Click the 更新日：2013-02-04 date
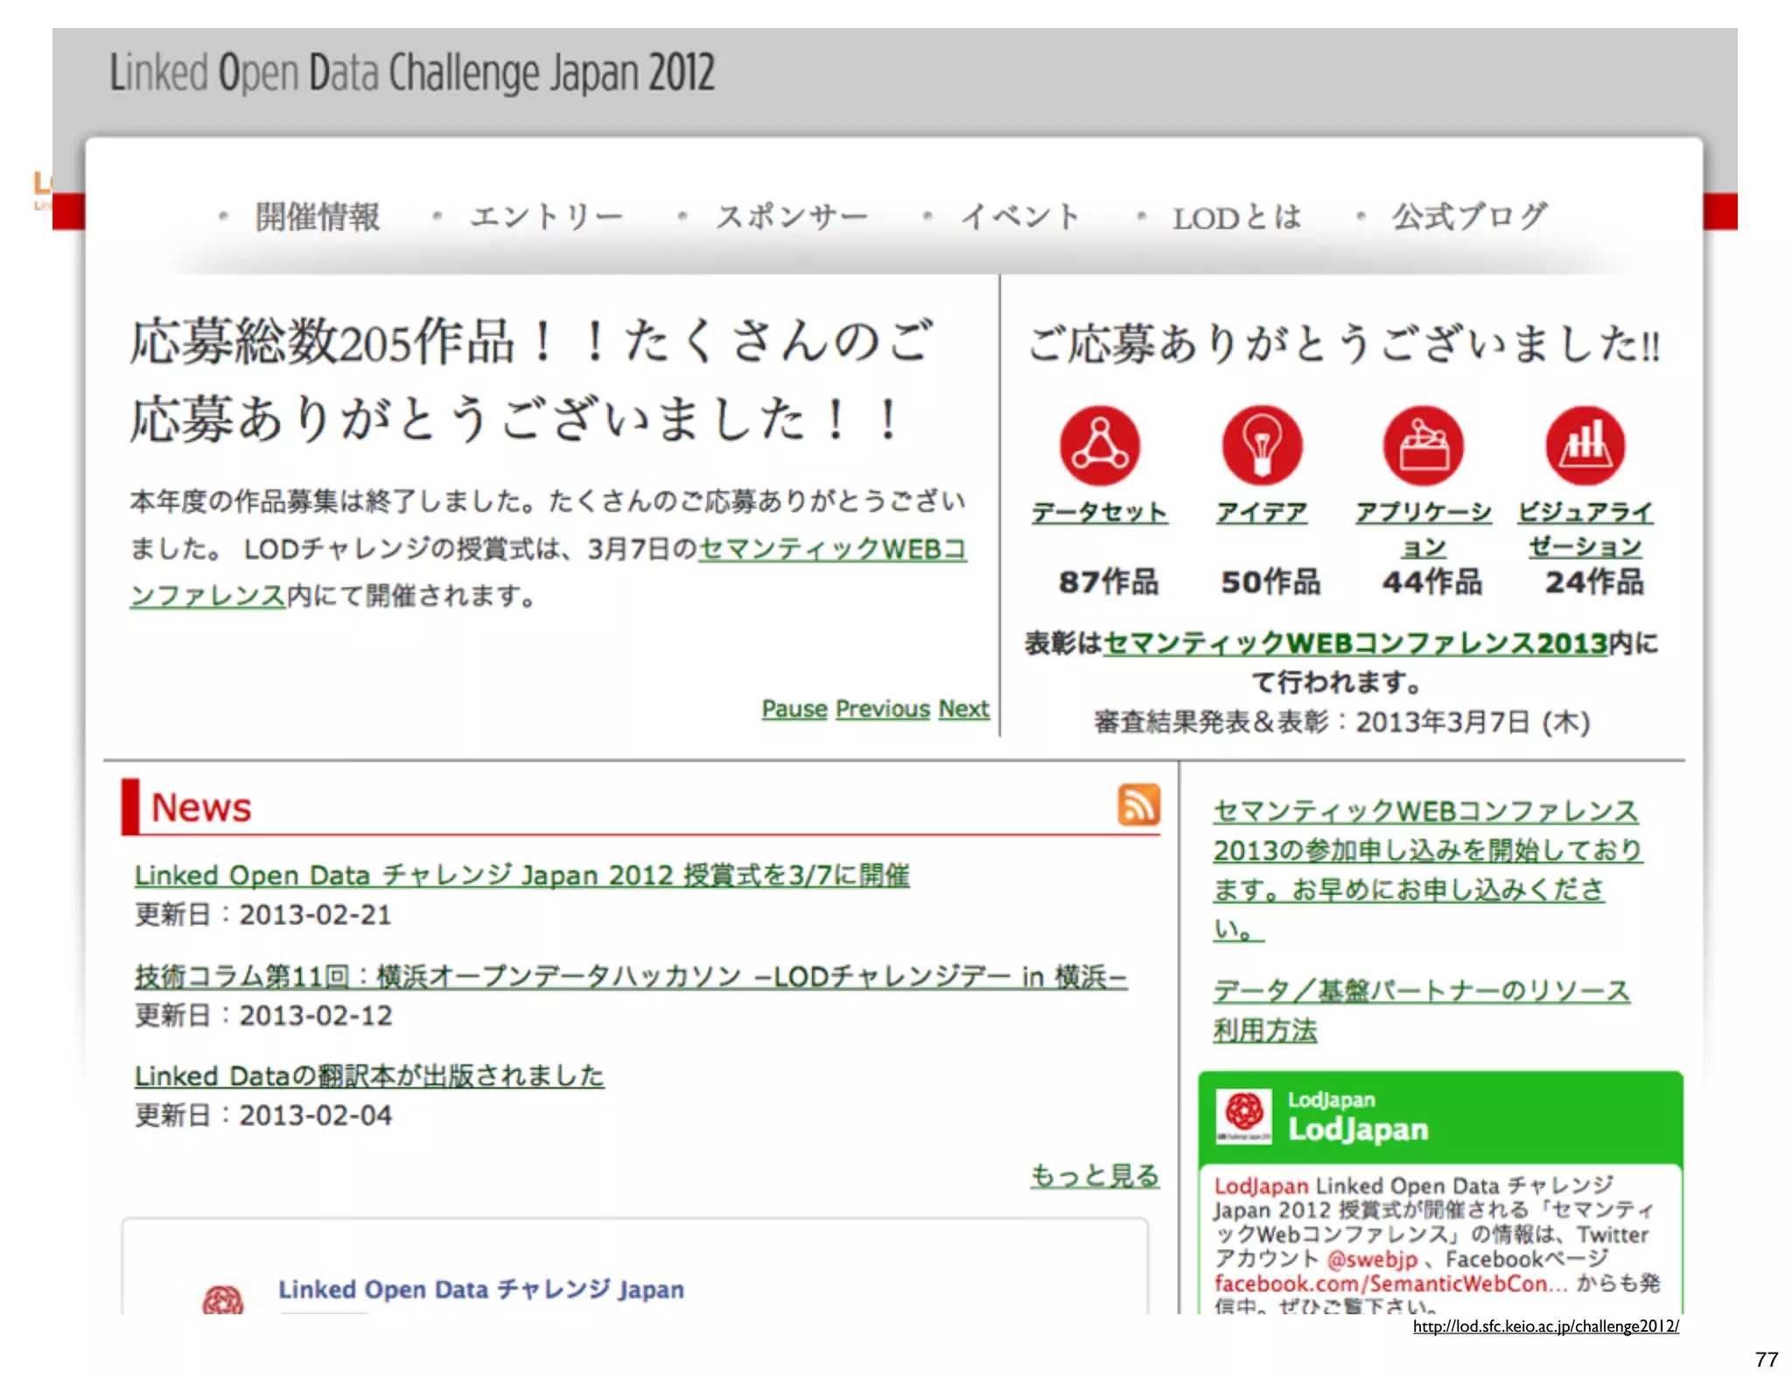The width and height of the screenshot is (1792, 1379). [x=263, y=1115]
